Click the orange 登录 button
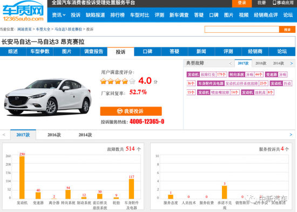Screen dimensions: 297x212 pyautogui.click(x=242, y=3)
